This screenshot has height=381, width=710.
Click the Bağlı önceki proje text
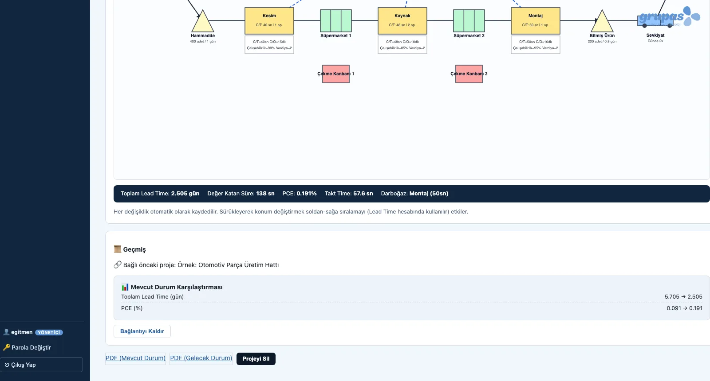201,265
